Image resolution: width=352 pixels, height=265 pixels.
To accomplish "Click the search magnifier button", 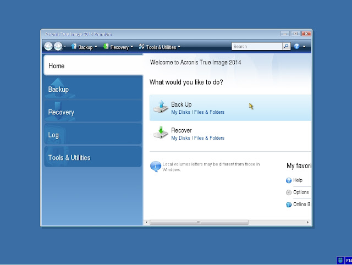I will coord(286,46).
